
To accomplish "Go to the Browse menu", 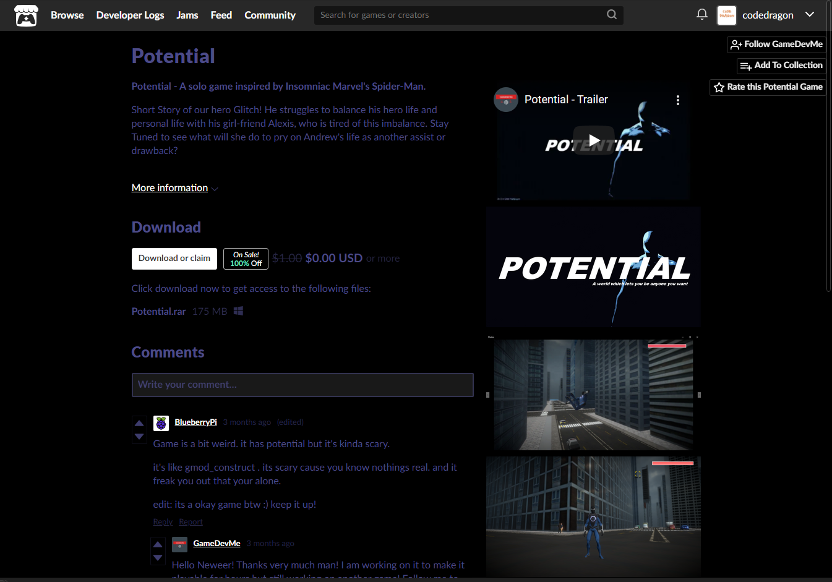I will pyautogui.click(x=67, y=15).
